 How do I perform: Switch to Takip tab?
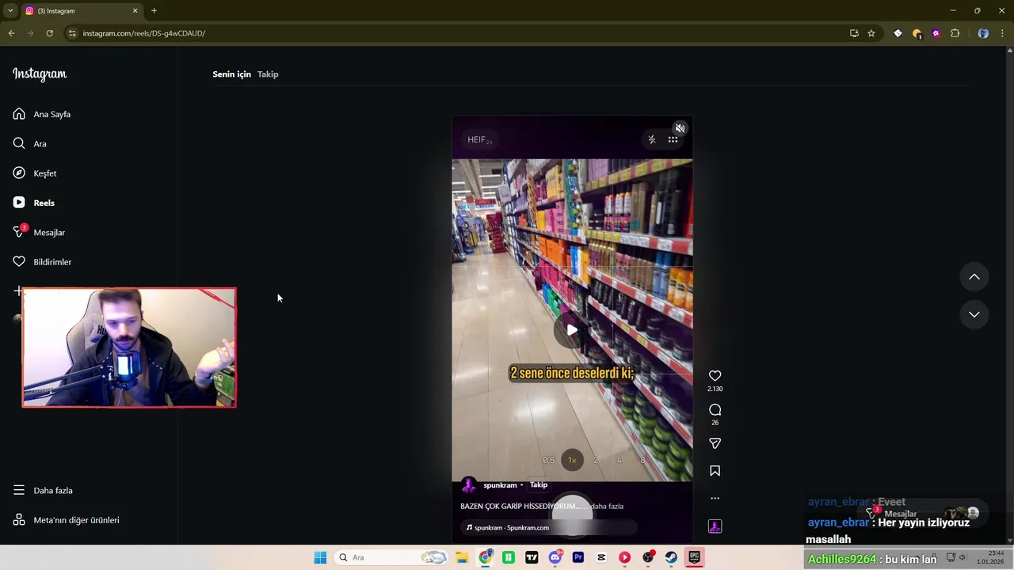coord(268,74)
